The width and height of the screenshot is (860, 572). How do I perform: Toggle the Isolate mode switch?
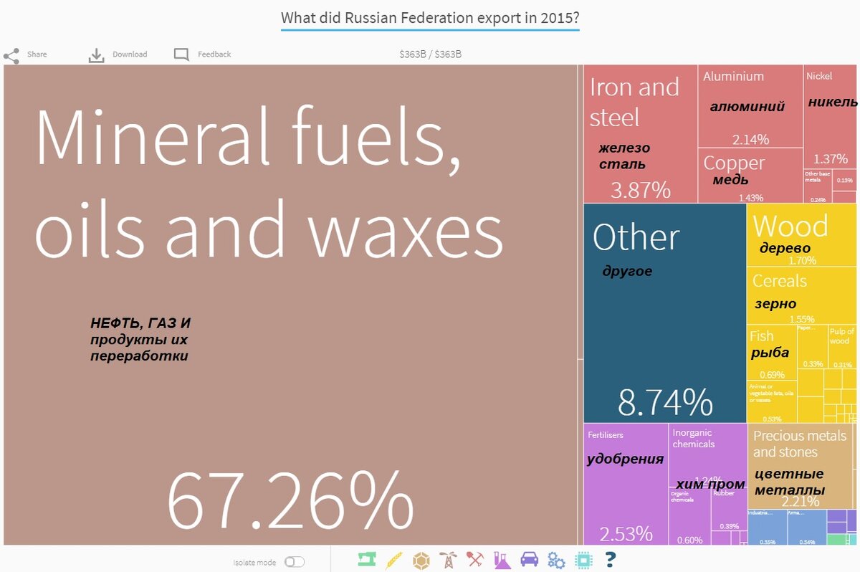click(295, 563)
